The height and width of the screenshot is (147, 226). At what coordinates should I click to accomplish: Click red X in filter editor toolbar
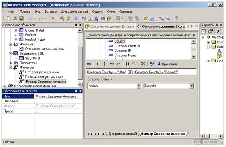tap(143, 64)
